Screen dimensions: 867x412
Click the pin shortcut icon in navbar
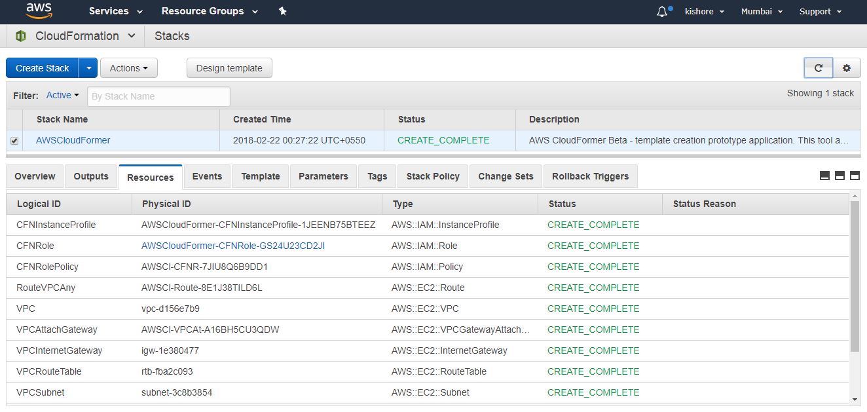click(x=283, y=11)
